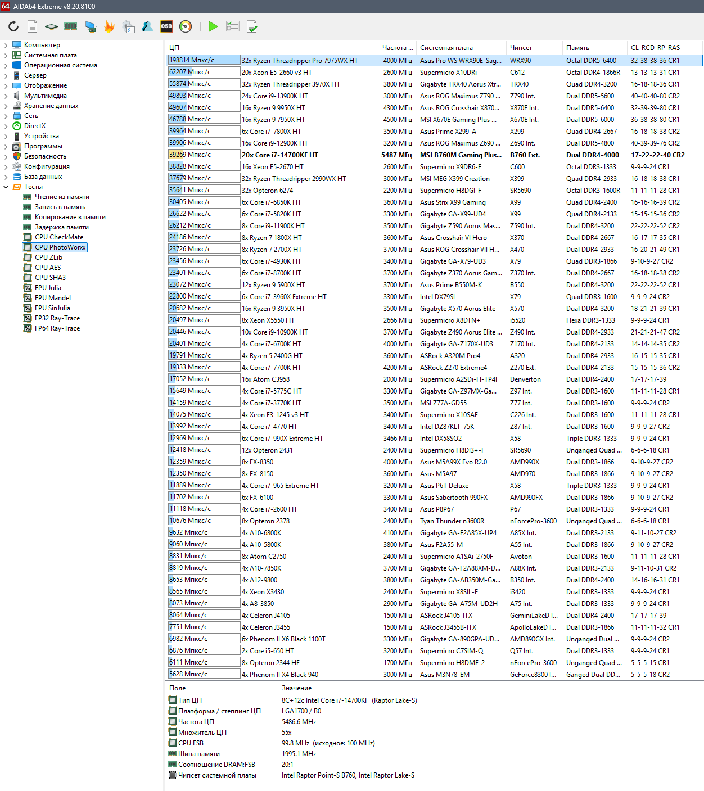Select FPU SinJulia benchmark icon

[27, 308]
